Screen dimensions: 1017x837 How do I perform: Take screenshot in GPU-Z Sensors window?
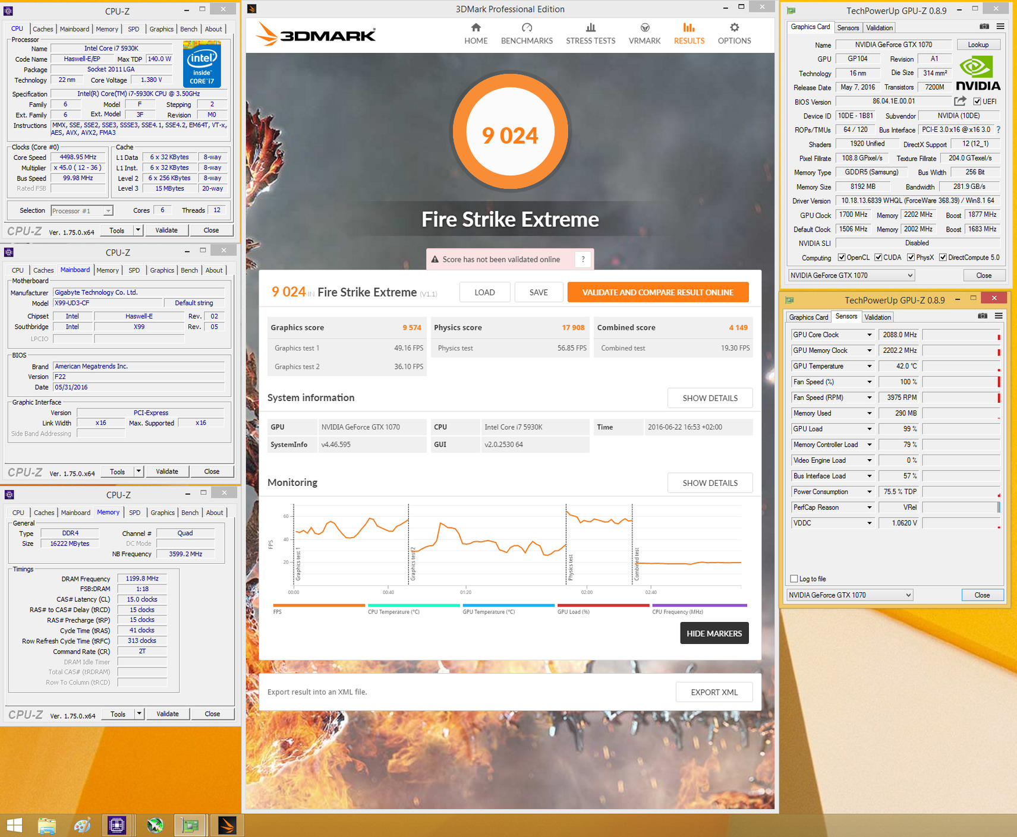(983, 316)
